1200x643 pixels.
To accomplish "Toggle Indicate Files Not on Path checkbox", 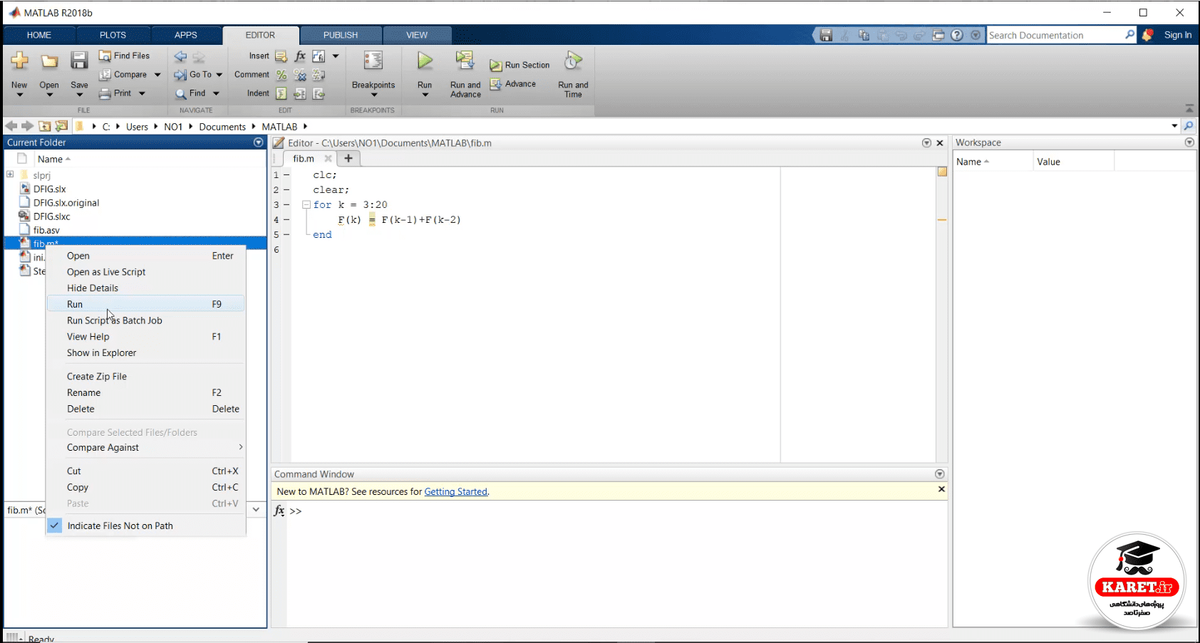I will click(x=55, y=526).
